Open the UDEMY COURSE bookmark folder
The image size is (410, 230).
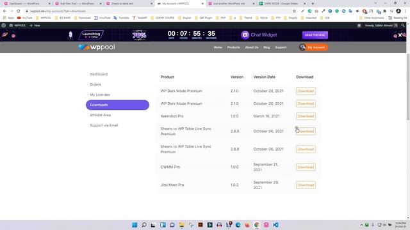[162, 18]
